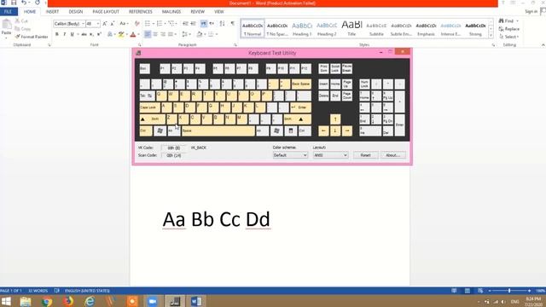Open the Windows Start button
546x307 pixels.
point(6,301)
